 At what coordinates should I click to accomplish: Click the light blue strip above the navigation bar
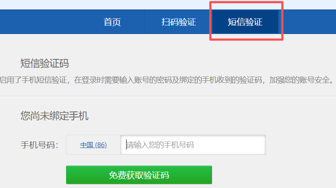(x=168, y=4)
